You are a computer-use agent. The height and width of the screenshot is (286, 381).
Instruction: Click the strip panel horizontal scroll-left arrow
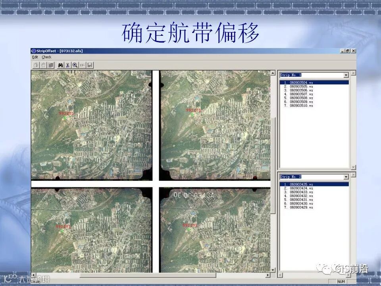click(280, 275)
